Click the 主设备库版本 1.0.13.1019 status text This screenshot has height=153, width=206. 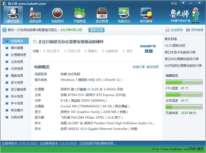58,143
